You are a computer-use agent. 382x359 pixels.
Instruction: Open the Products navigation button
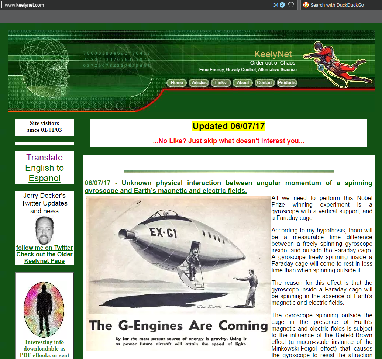click(287, 83)
